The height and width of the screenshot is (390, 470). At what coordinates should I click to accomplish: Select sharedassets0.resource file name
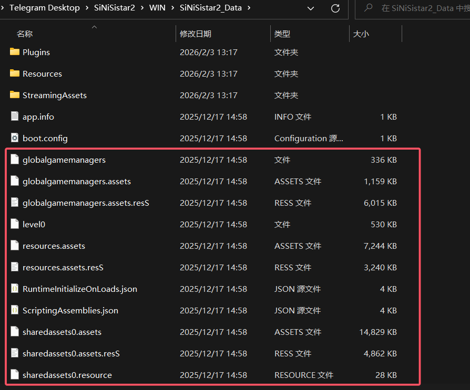tap(67, 375)
